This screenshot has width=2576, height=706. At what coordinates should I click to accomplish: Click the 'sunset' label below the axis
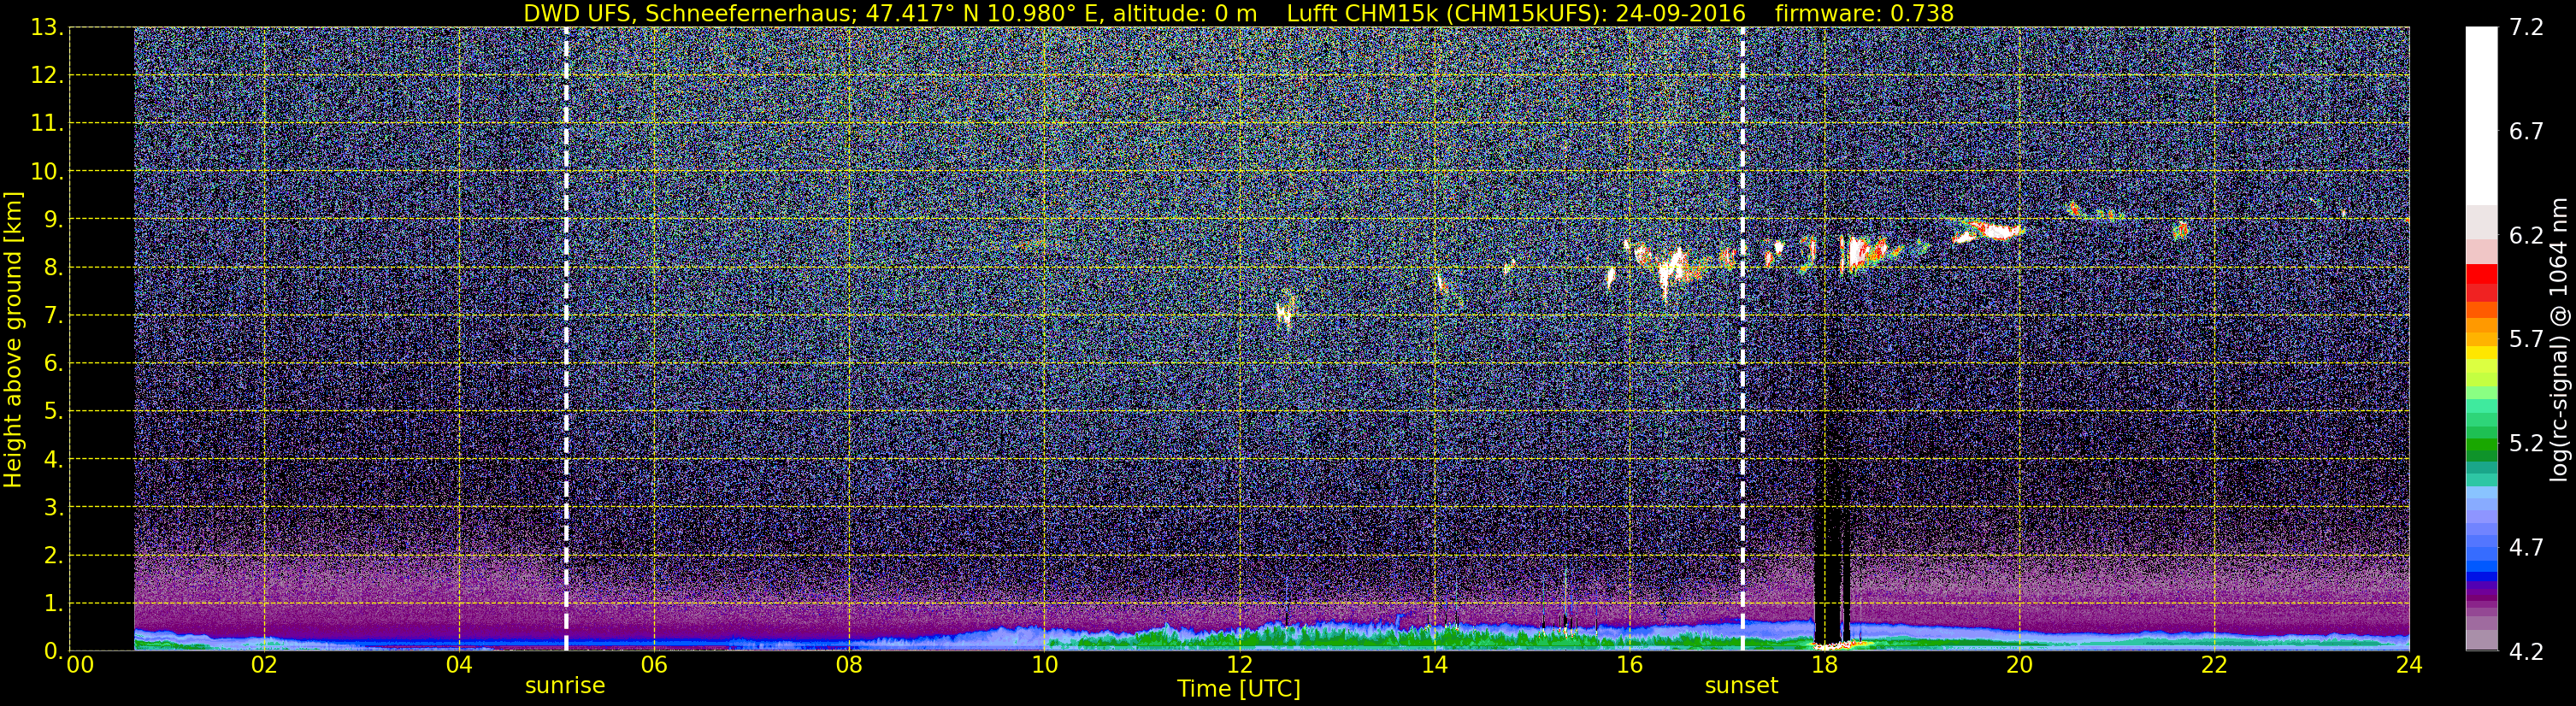click(x=1741, y=686)
